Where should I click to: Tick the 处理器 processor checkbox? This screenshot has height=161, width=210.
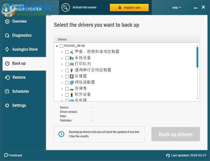[x=67, y=76]
